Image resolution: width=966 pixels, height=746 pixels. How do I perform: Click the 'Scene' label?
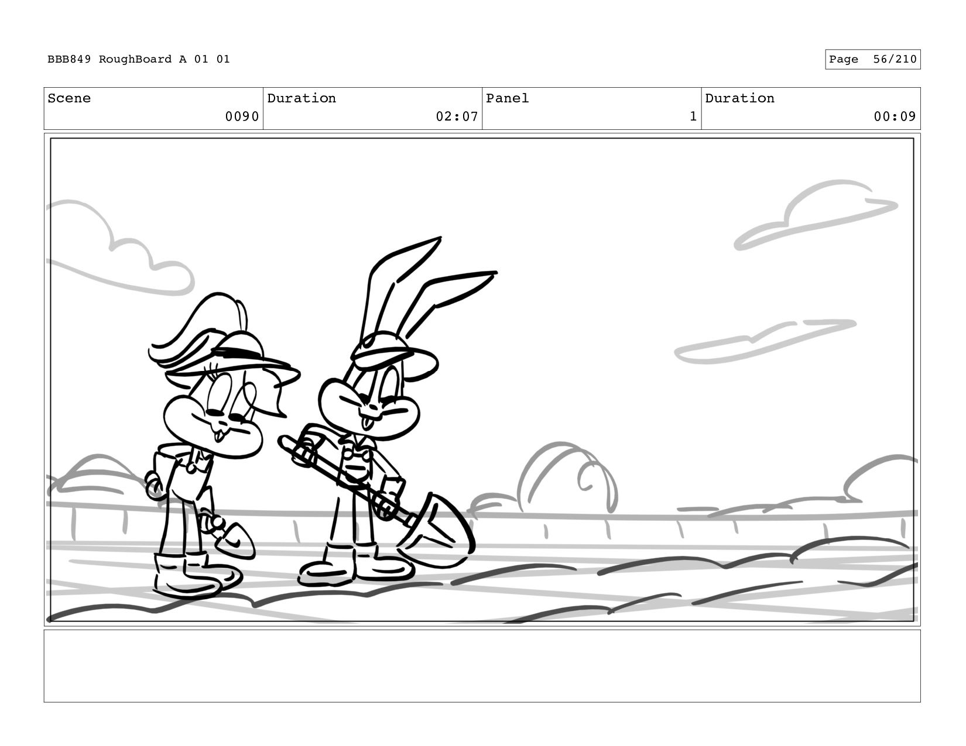click(69, 98)
